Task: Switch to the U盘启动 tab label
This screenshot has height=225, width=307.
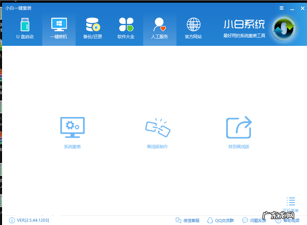Action: pyautogui.click(x=25, y=37)
